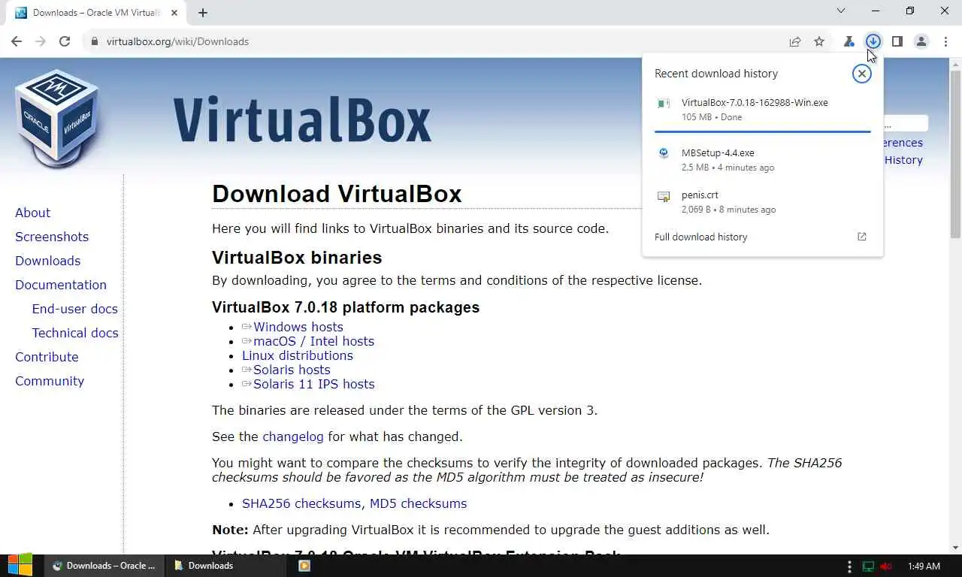Screen dimensions: 962x577
Task: Click the external link icon for download history
Action: [862, 237]
